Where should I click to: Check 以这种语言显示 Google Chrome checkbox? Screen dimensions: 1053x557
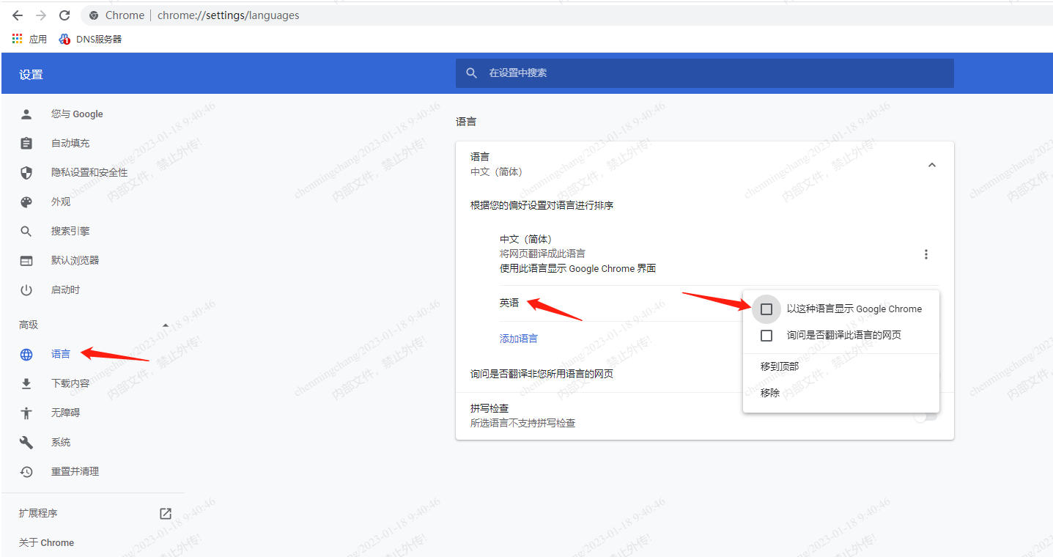[x=766, y=309]
